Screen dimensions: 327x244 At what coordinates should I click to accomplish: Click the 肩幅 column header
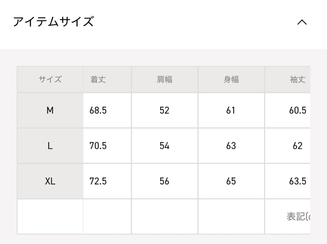(x=164, y=80)
